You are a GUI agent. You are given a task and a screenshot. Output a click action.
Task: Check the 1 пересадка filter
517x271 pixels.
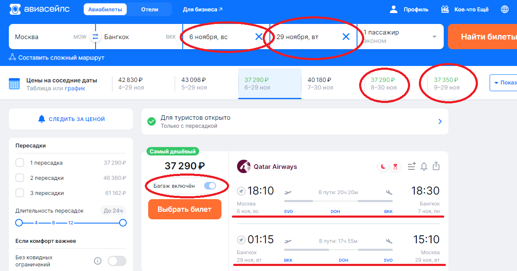(x=20, y=163)
